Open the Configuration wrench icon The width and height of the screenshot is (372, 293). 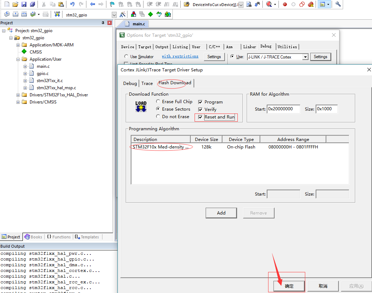tap(338, 4)
